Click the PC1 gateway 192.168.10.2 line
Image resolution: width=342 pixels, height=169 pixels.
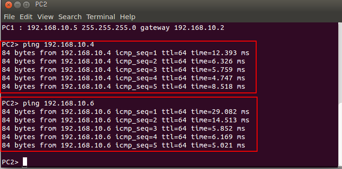tap(113, 28)
